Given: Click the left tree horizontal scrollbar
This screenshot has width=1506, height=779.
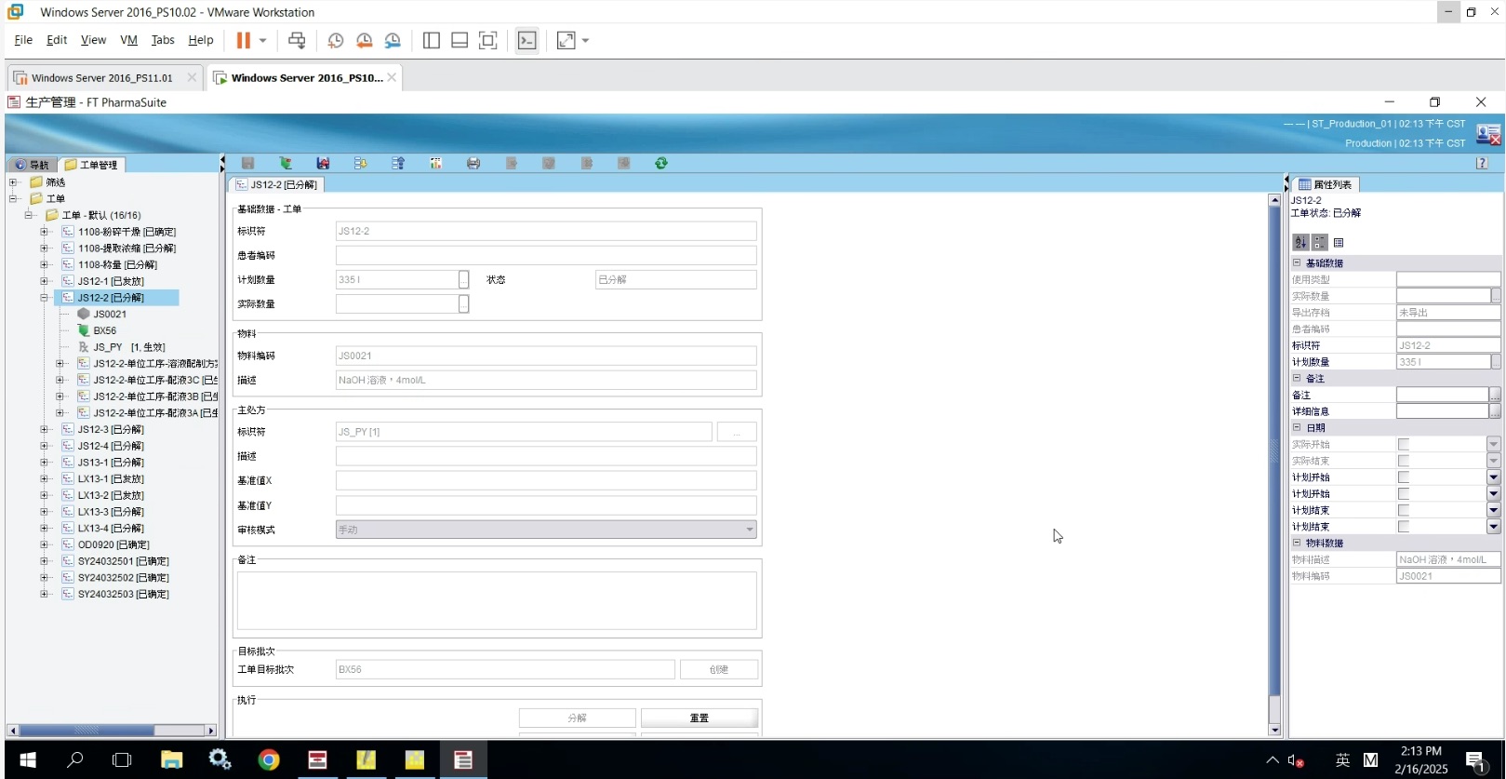Looking at the screenshot, I should tap(112, 731).
